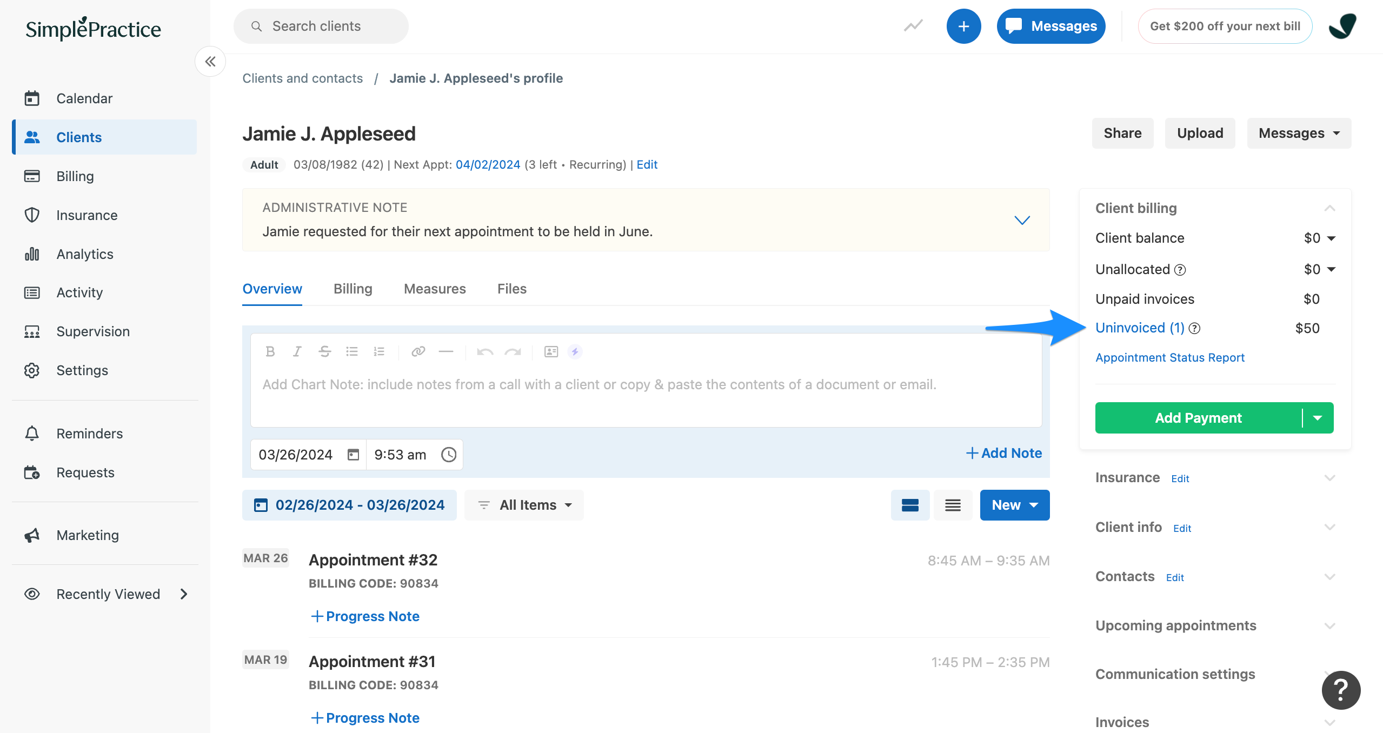Switch to the Files tab
Image resolution: width=1383 pixels, height=733 pixels.
pyautogui.click(x=511, y=289)
